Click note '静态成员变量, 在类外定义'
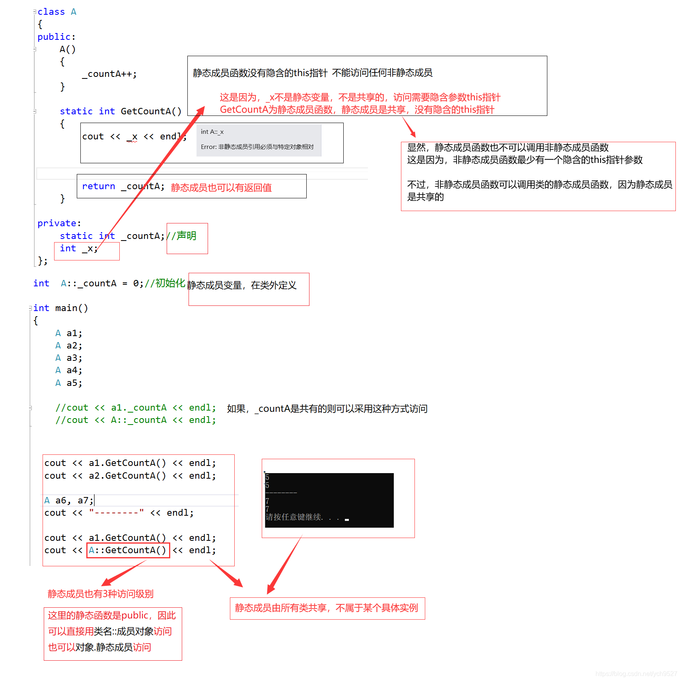 click(242, 285)
